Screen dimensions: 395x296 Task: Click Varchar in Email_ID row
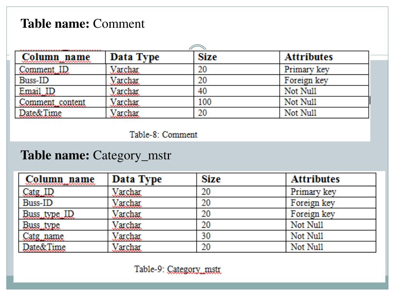(x=125, y=91)
